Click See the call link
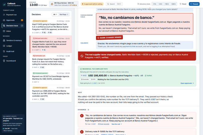 pyautogui.click(x=117, y=124)
